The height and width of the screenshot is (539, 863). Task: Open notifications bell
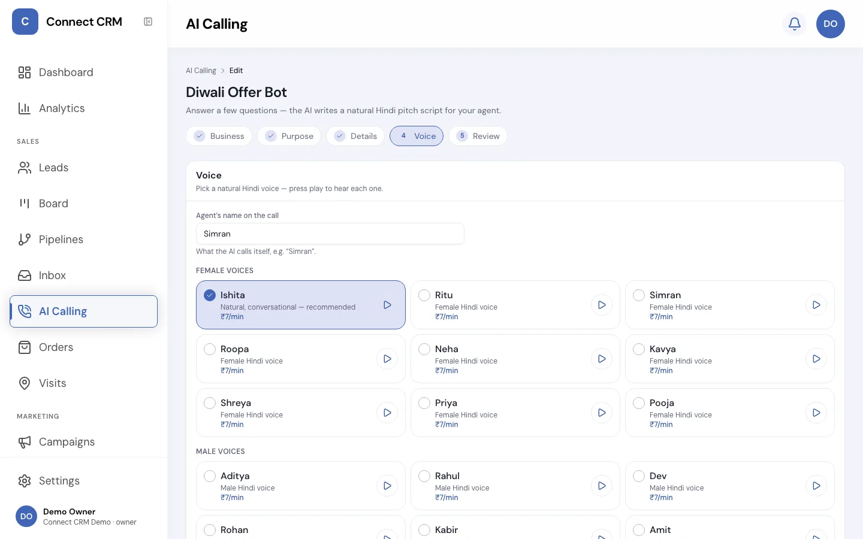pyautogui.click(x=795, y=24)
